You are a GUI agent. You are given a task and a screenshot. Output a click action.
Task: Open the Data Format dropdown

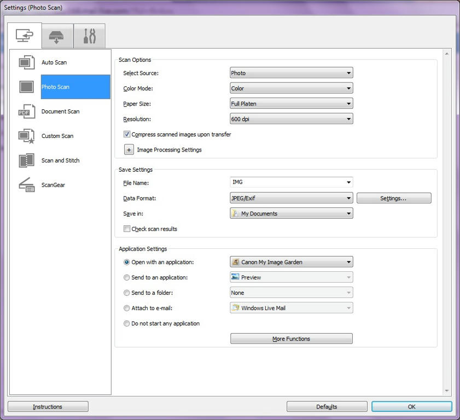[x=291, y=199]
